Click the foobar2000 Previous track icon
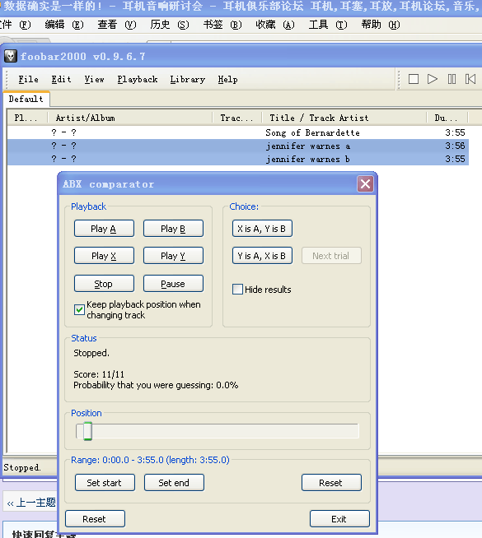This screenshot has width=482, height=538. point(470,79)
